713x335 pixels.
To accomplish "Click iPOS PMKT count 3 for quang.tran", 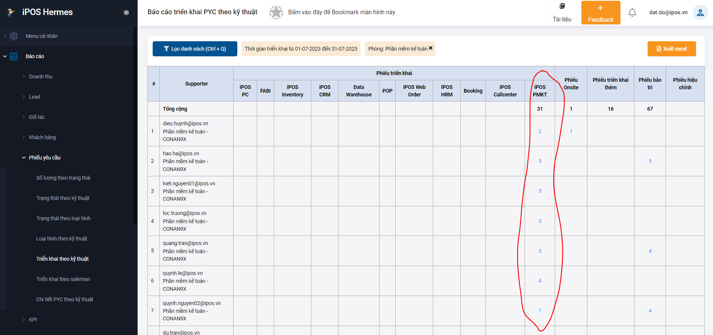I will pyautogui.click(x=540, y=251).
